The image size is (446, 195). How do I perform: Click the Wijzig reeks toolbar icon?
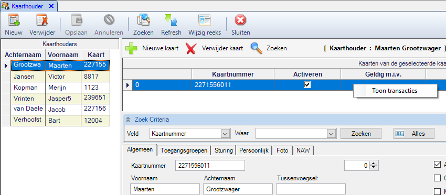205,20
